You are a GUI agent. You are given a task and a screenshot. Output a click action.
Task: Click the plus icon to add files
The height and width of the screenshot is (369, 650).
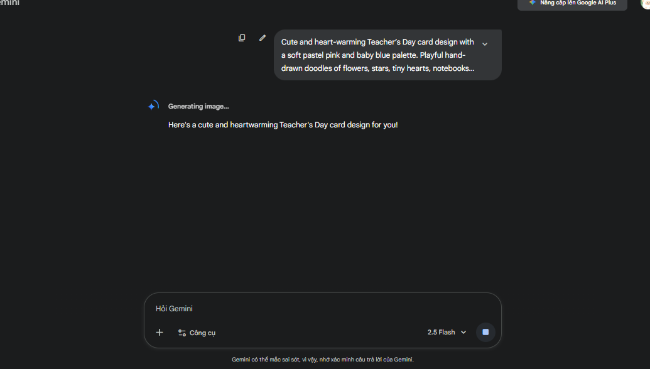160,333
